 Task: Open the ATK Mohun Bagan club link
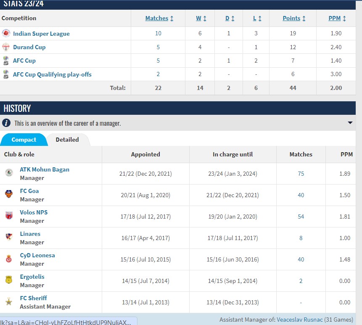pyautogui.click(x=45, y=169)
